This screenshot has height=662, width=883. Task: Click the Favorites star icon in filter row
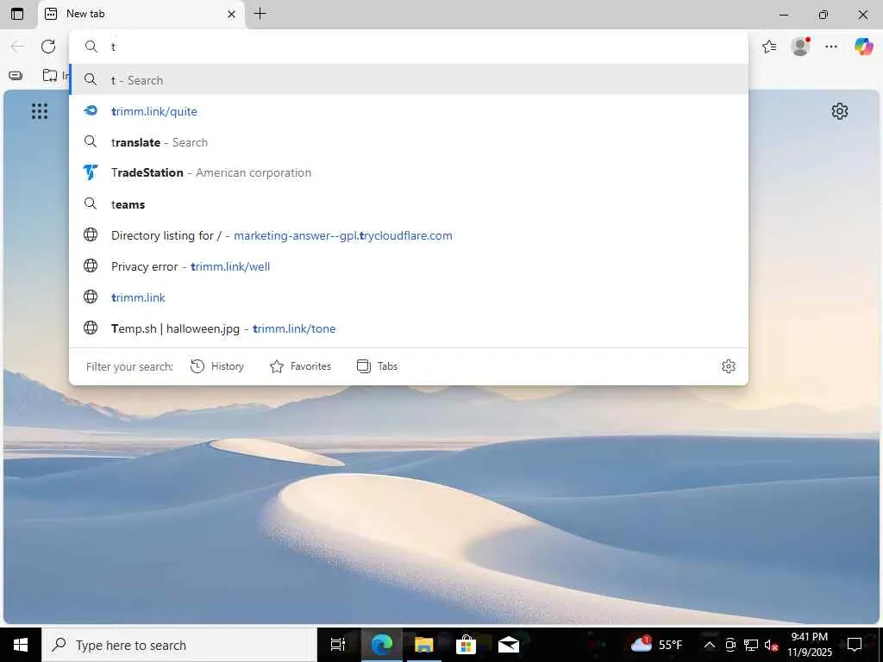pos(277,366)
